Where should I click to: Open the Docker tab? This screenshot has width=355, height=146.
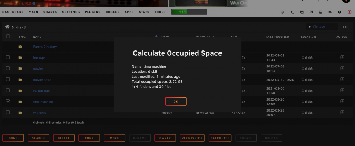pos(113,12)
